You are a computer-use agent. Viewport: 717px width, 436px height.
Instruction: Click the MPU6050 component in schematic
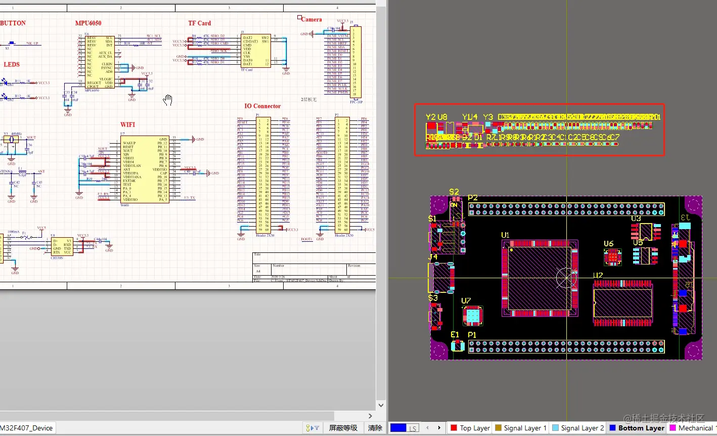(x=99, y=62)
